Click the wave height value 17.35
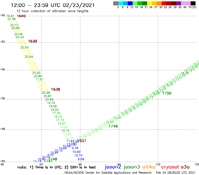The height and width of the screenshot is (175, 199). click(x=56, y=113)
